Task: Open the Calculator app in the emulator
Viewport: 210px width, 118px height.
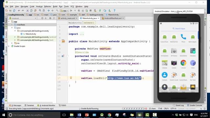Action: (193, 52)
